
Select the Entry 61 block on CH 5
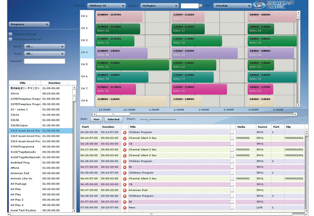click(x=132, y=65)
